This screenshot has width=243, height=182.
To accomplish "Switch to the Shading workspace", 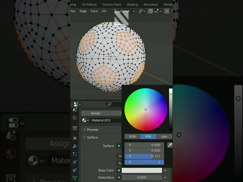I will pyautogui.click(x=132, y=5).
